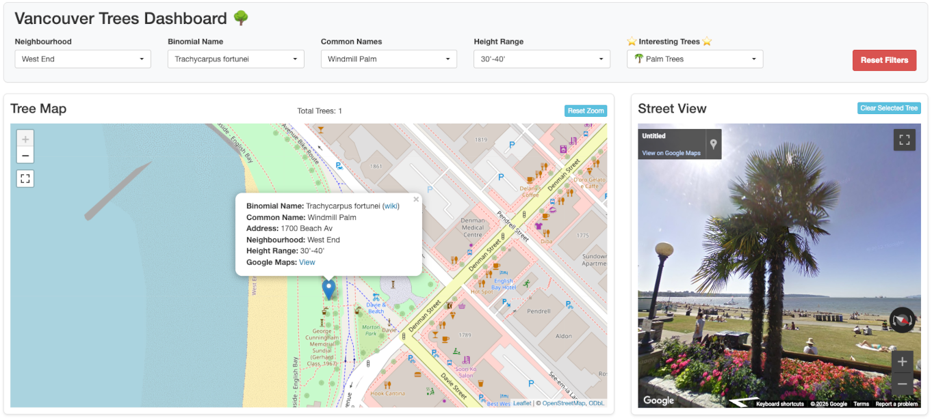Click View on Google Maps link
This screenshot has width=932, height=420.
(x=671, y=153)
